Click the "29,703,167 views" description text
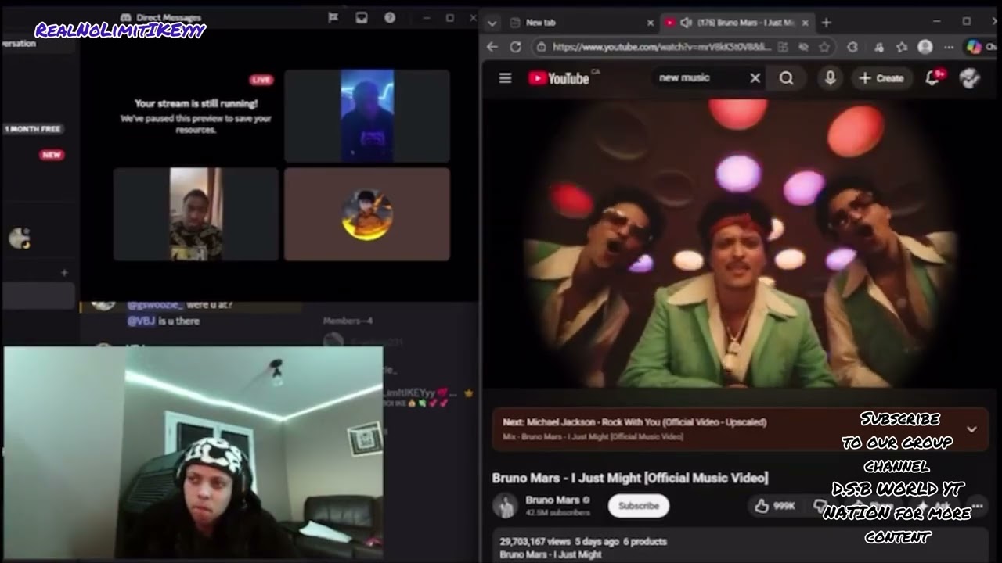 click(x=535, y=541)
